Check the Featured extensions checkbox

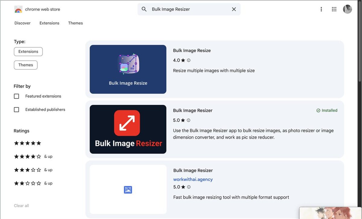17,96
